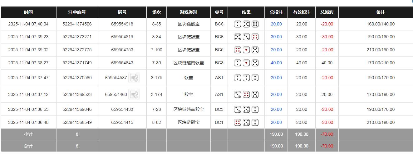The image size is (413, 154).
Task: Click the 总派彩 column header
Action: tap(327, 12)
